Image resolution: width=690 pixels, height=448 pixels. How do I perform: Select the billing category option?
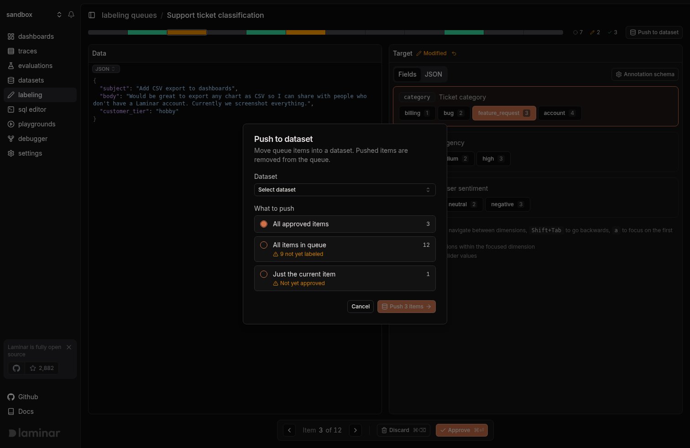pos(417,113)
